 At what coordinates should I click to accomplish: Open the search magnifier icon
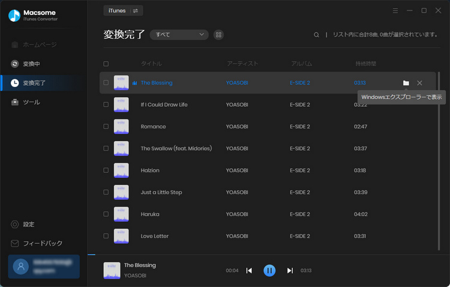316,35
